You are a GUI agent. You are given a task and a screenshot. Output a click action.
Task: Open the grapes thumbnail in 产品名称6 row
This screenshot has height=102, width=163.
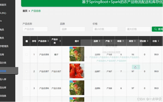[x=77, y=88]
